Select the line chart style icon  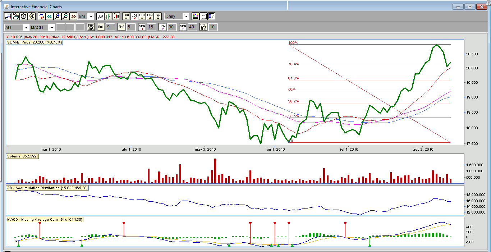[x=100, y=16]
